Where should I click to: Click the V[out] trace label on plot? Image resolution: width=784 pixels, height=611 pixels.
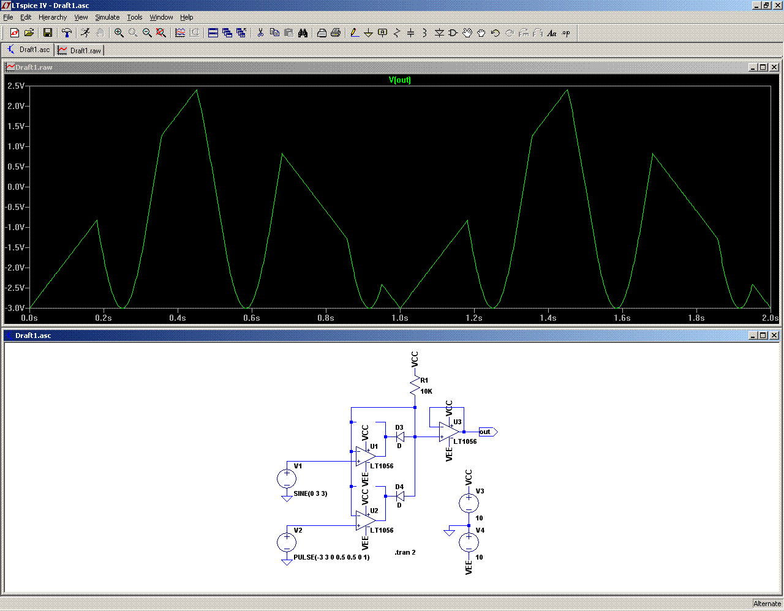(399, 80)
